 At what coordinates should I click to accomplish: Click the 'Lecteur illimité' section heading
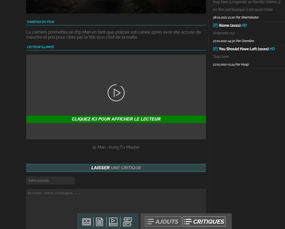pos(41,47)
